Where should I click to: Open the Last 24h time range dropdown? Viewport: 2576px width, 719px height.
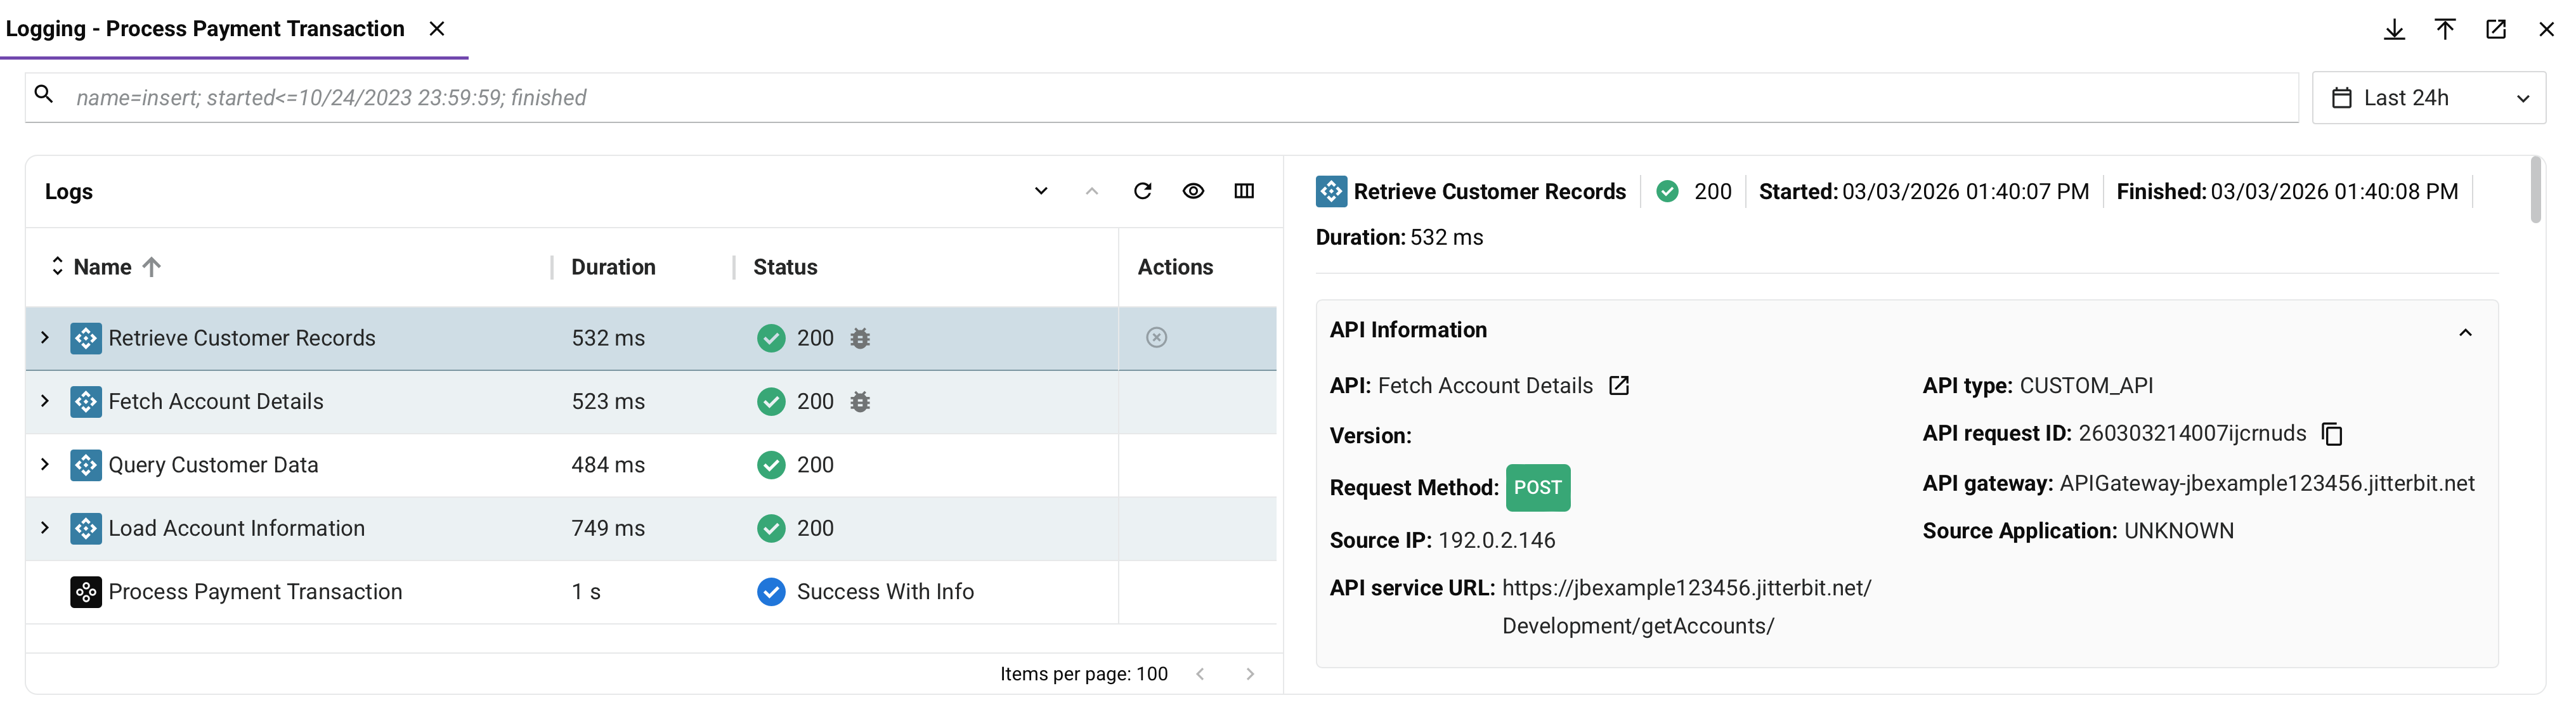pos(2523,97)
